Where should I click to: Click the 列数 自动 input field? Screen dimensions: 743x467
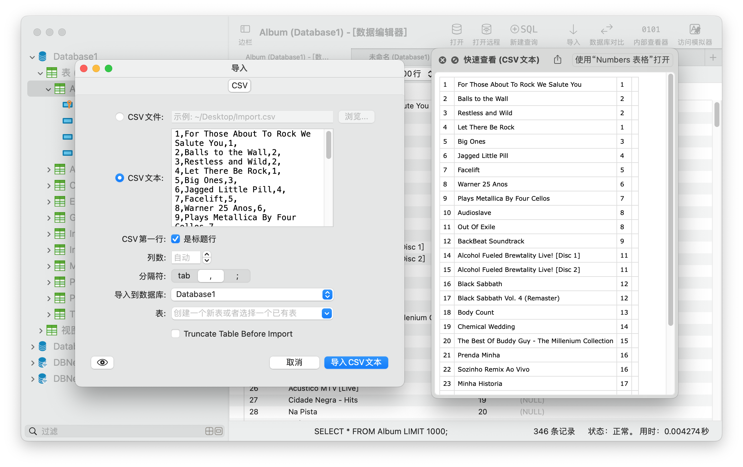[186, 257]
